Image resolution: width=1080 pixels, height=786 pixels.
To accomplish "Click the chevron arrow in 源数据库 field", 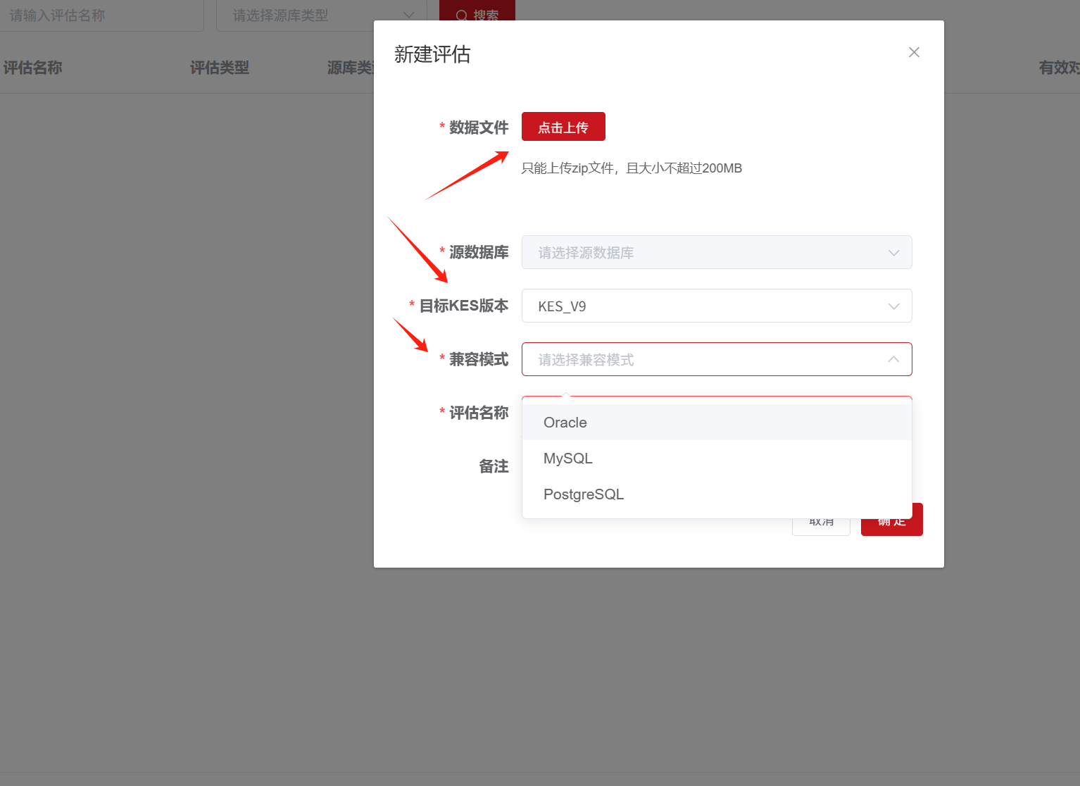I will [894, 253].
